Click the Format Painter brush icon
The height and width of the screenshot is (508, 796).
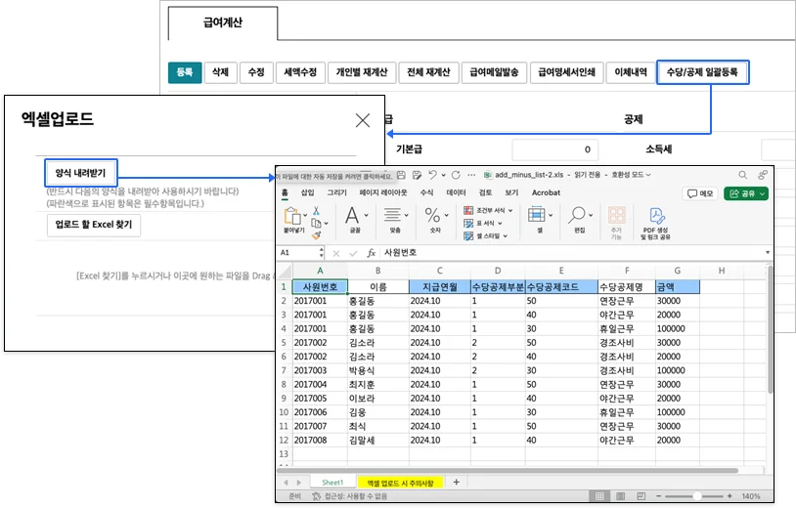point(316,234)
